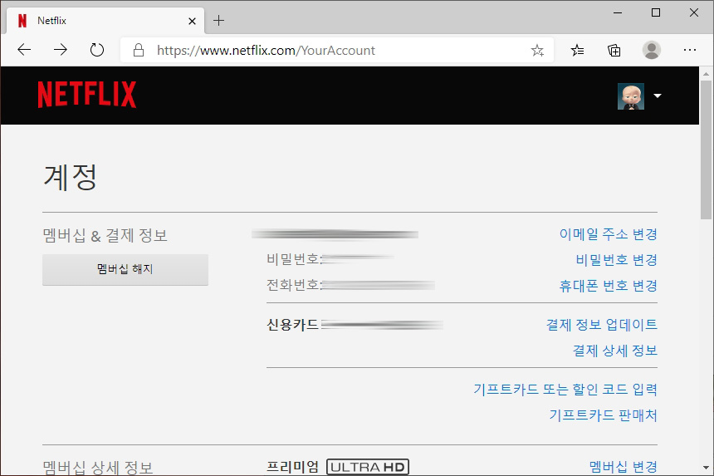Click the ULTRA HD badge
This screenshot has width=714, height=476.
368,467
